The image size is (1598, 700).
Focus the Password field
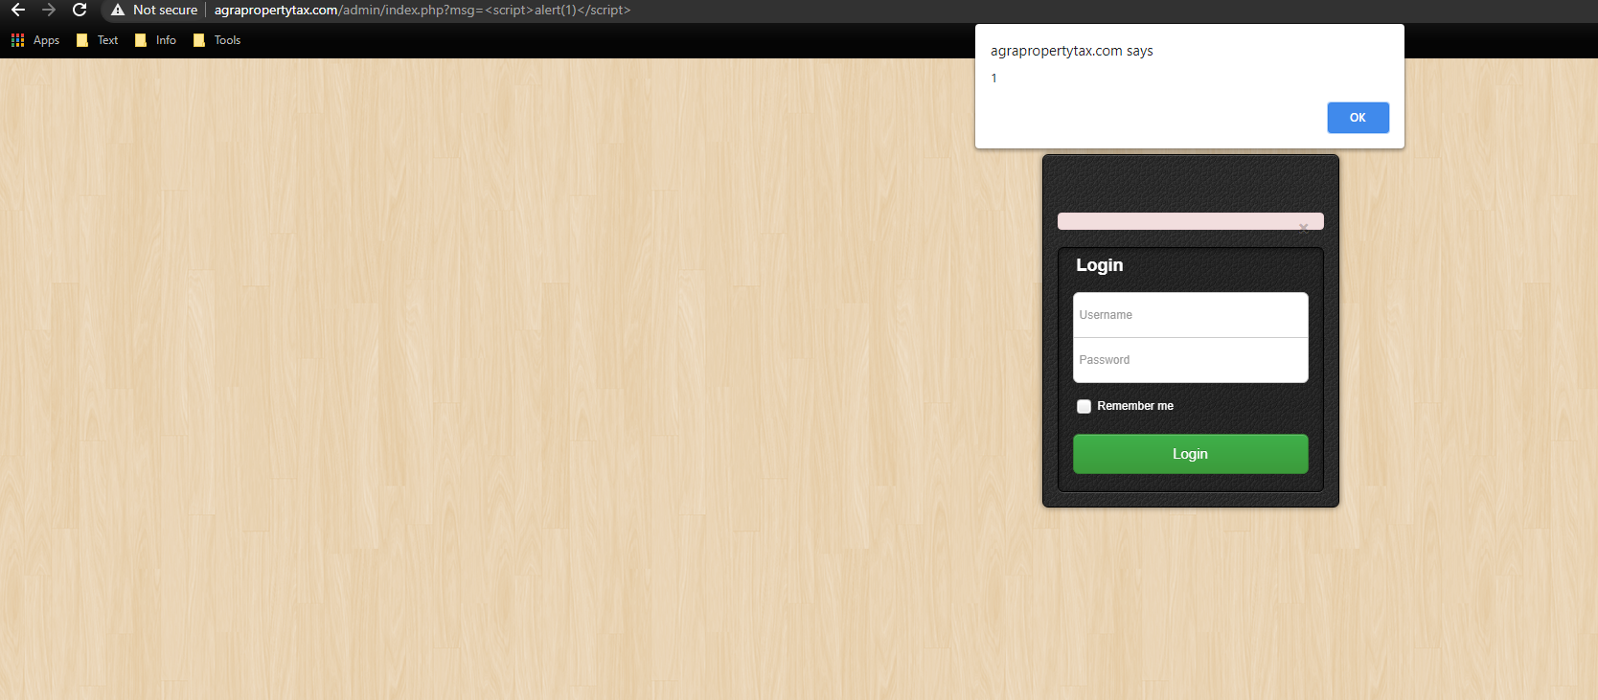click(1190, 360)
